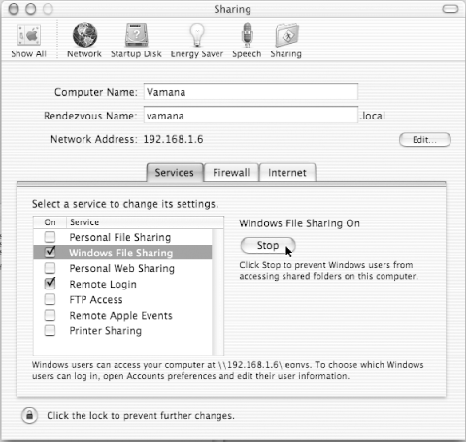The height and width of the screenshot is (442, 467).
Task: Switch to the Internet tab
Action: [x=287, y=172]
